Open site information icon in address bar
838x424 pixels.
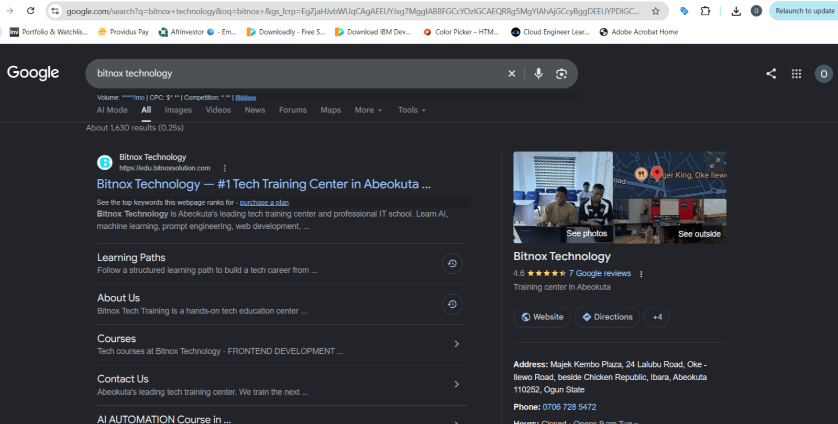55,11
